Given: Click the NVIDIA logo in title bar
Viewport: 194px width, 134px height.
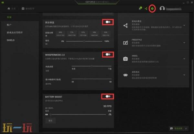Looking at the screenshot, I should (3, 2).
